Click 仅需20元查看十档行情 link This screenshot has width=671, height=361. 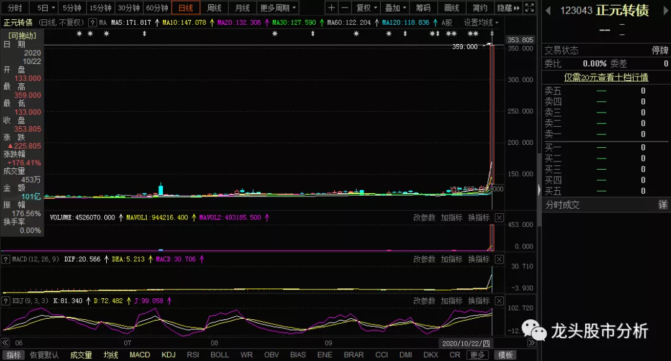tap(606, 78)
